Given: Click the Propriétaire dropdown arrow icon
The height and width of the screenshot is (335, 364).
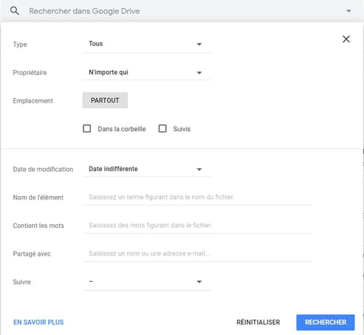Looking at the screenshot, I should pos(199,73).
